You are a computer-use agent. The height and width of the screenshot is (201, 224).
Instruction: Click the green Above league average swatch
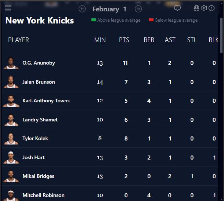(x=94, y=20)
